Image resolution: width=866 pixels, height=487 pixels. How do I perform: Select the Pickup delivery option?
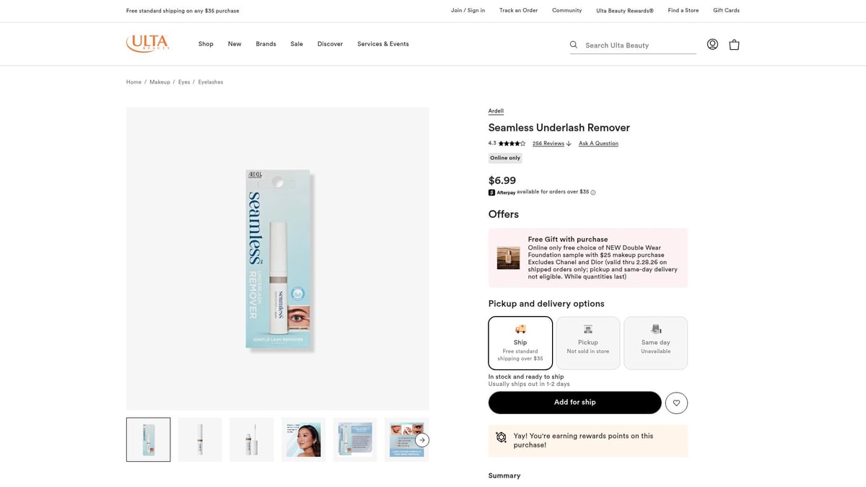(x=587, y=343)
